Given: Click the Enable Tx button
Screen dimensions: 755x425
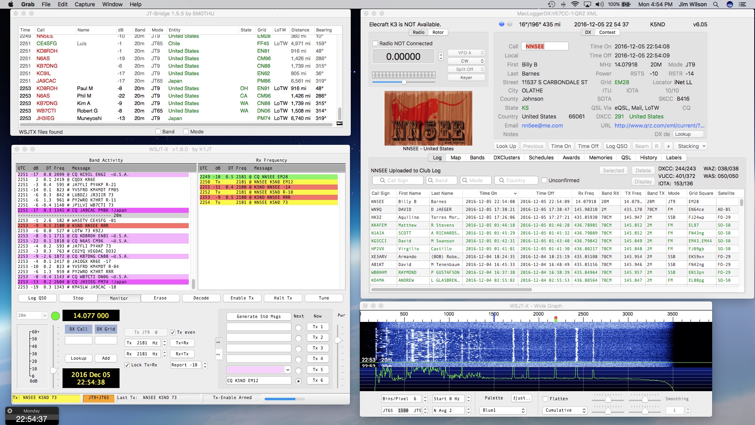Looking at the screenshot, I should click(x=242, y=298).
